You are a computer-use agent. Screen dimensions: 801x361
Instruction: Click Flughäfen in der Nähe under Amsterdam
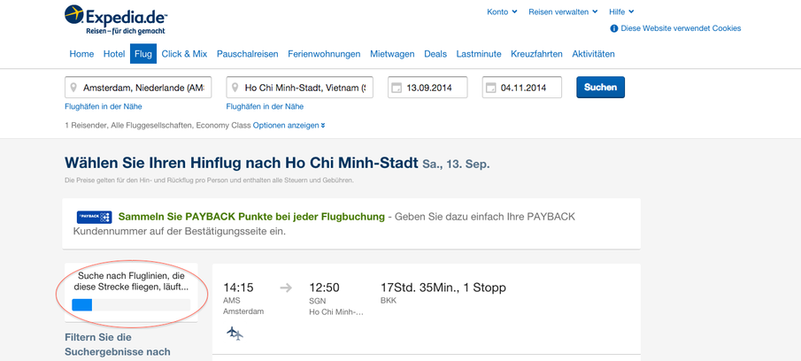[104, 107]
